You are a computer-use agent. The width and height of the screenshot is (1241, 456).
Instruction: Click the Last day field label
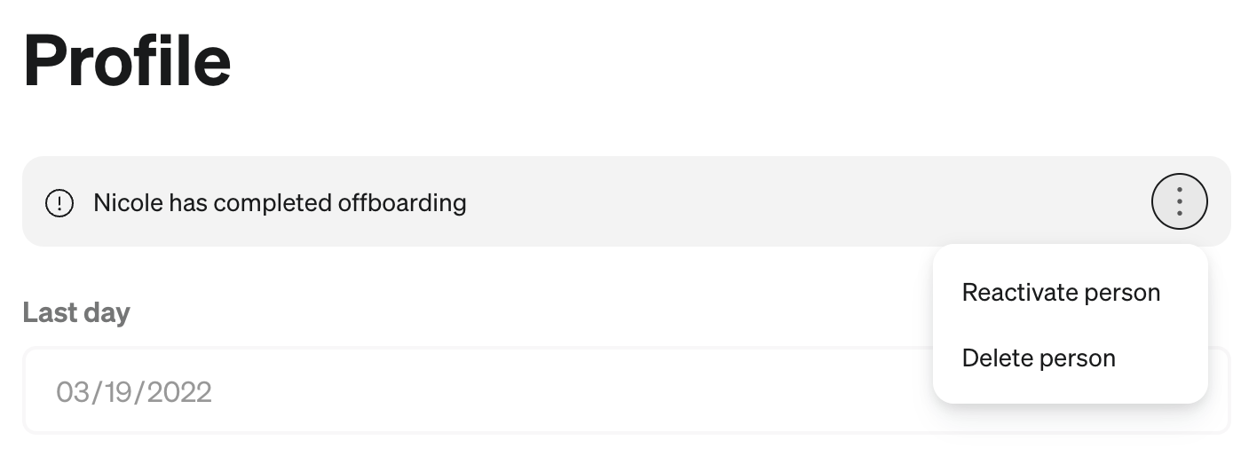(76, 312)
